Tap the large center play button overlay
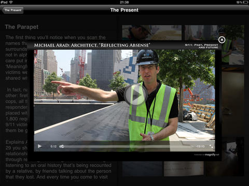The image size is (249, 186). pyautogui.click(x=135, y=95)
